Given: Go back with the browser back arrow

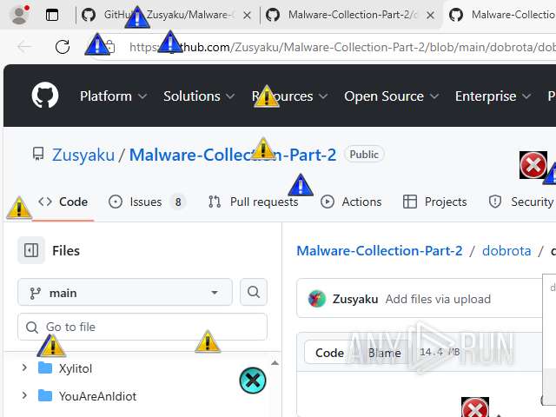Looking at the screenshot, I should (x=25, y=46).
